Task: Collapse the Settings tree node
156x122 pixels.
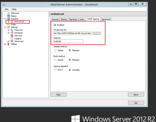Action: [x=5, y=27]
